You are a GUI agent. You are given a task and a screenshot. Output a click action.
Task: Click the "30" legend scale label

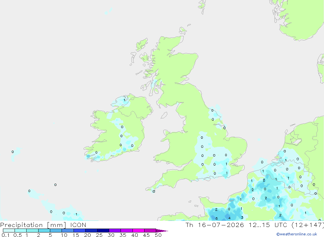(111, 235)
